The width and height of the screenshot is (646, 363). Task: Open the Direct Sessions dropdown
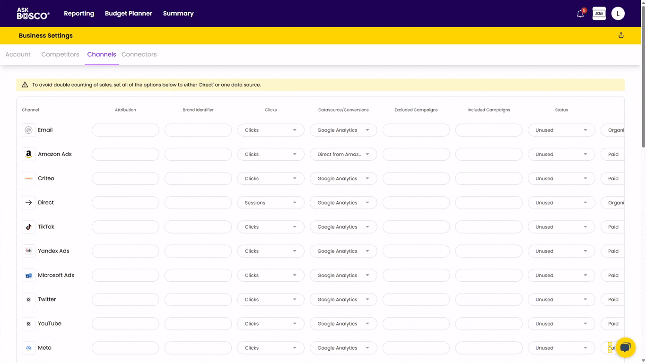(x=271, y=203)
